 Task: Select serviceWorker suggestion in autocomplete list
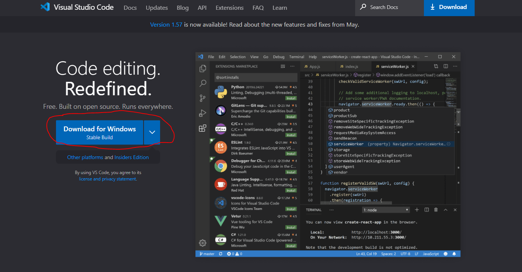click(x=390, y=144)
